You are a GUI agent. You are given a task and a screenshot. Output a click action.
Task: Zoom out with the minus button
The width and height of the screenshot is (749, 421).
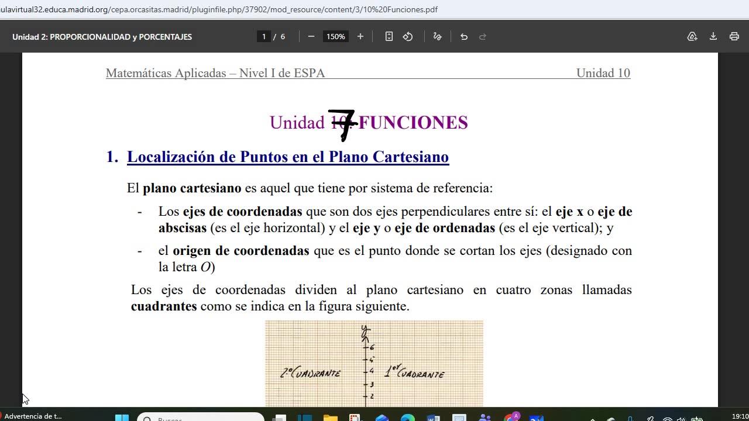(x=311, y=36)
